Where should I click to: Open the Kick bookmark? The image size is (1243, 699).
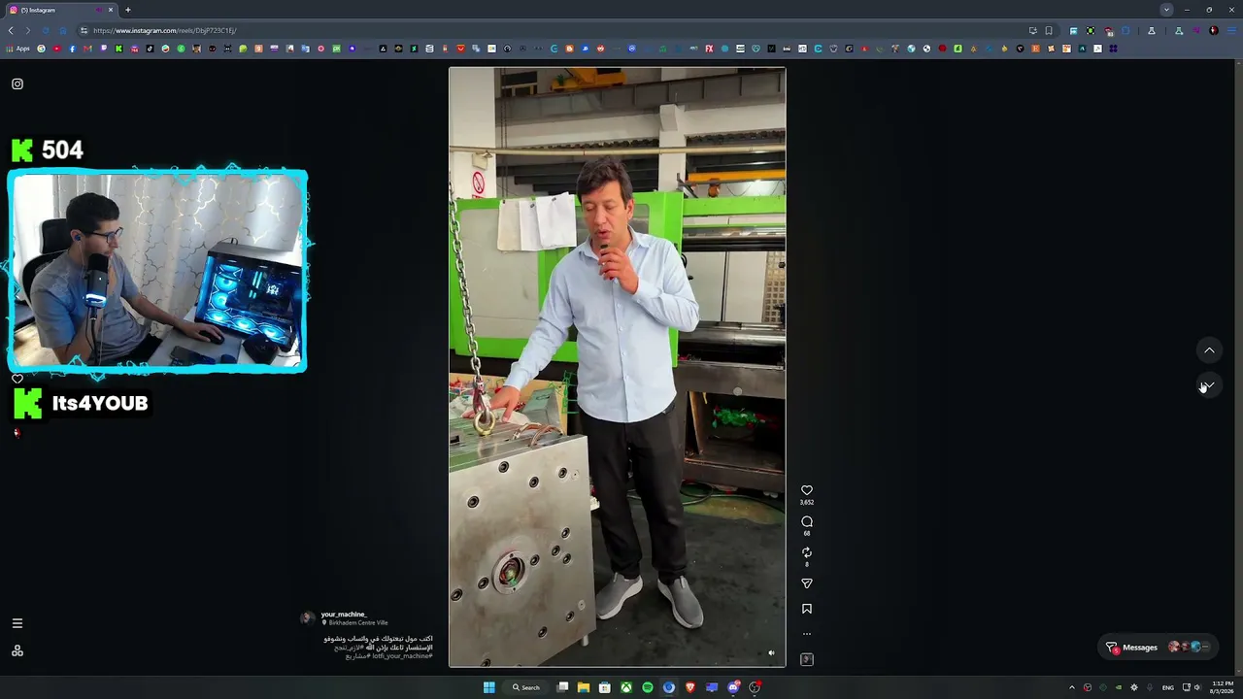(118, 49)
